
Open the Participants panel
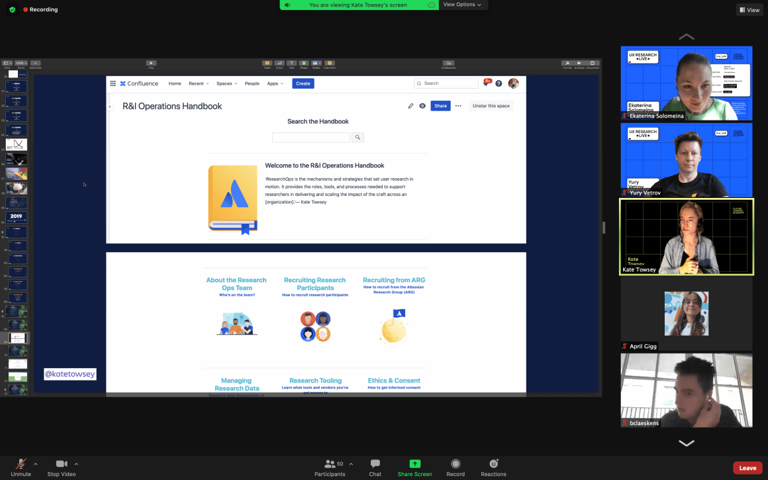[330, 468]
